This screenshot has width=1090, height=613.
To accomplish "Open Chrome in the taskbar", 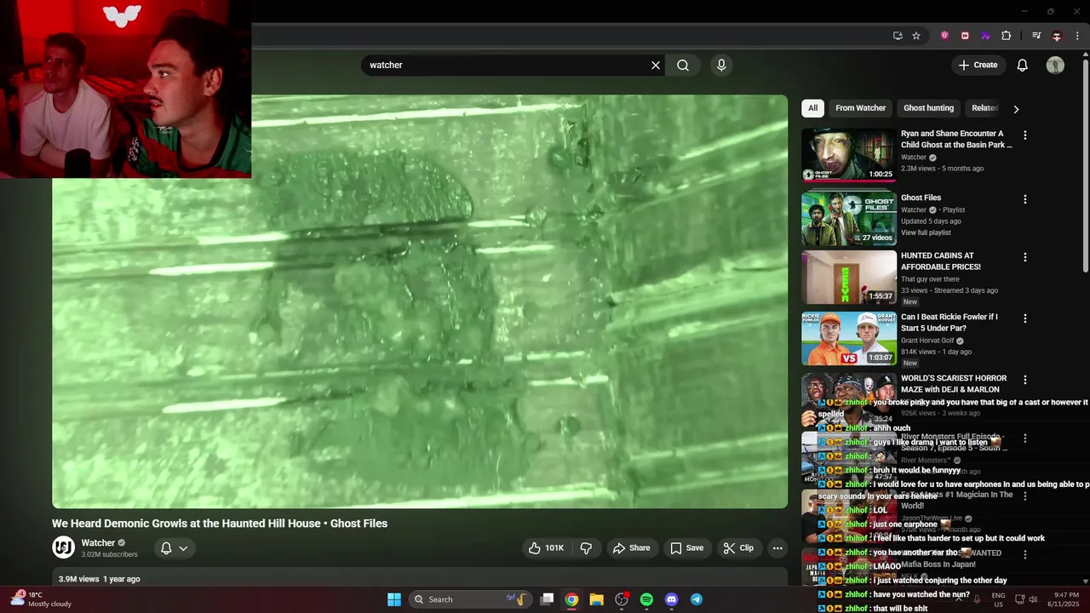I will pyautogui.click(x=571, y=599).
